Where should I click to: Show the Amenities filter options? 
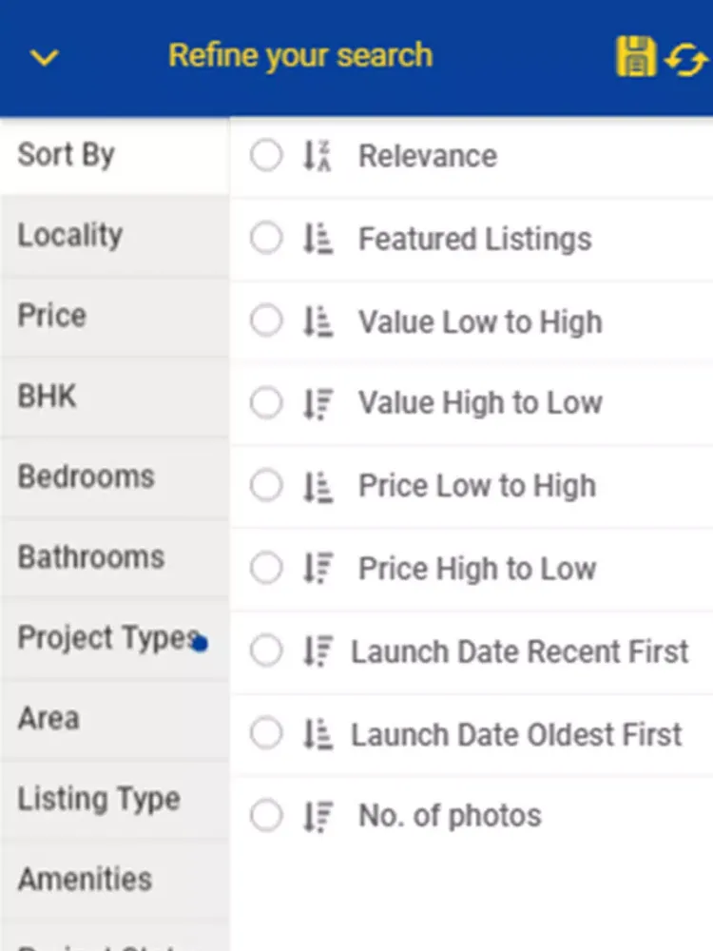(115, 880)
